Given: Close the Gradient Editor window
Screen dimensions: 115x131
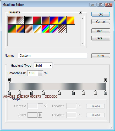Looking at the screenshot, I should click(x=109, y=5).
